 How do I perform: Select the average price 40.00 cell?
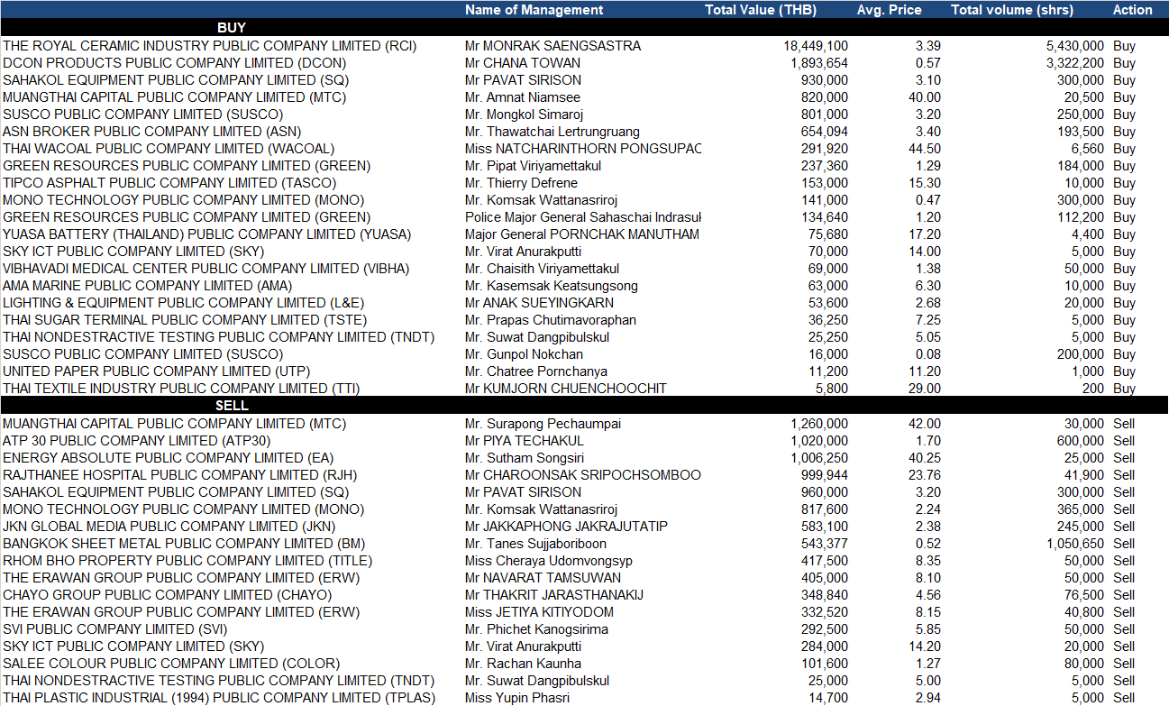click(925, 96)
